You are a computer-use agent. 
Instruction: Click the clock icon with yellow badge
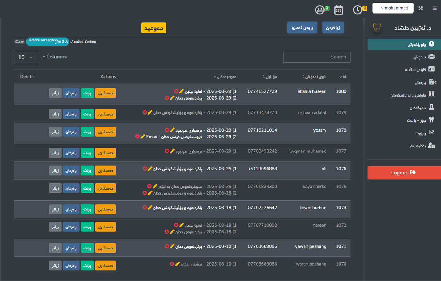pyautogui.click(x=357, y=10)
